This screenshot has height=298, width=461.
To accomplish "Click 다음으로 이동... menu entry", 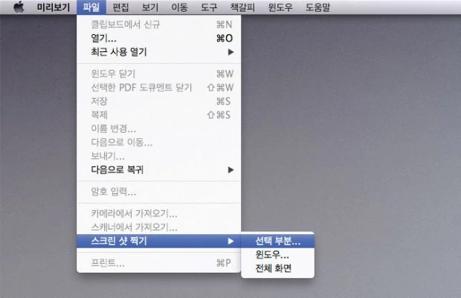I will coord(159,142).
